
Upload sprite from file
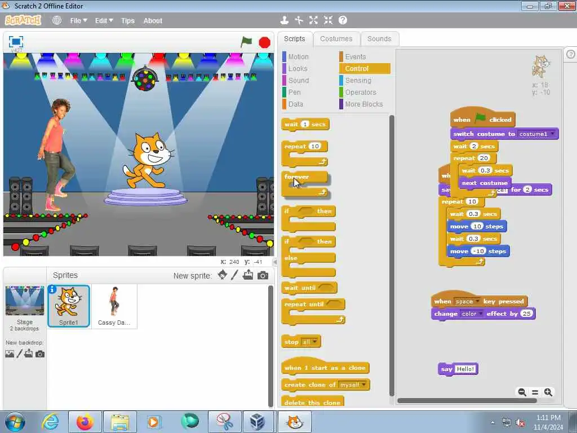[x=248, y=275]
